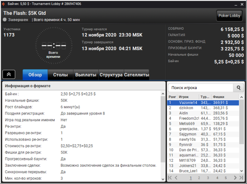Open page 5 of player list
The width and height of the screenshot is (247, 184).
click(x=226, y=178)
